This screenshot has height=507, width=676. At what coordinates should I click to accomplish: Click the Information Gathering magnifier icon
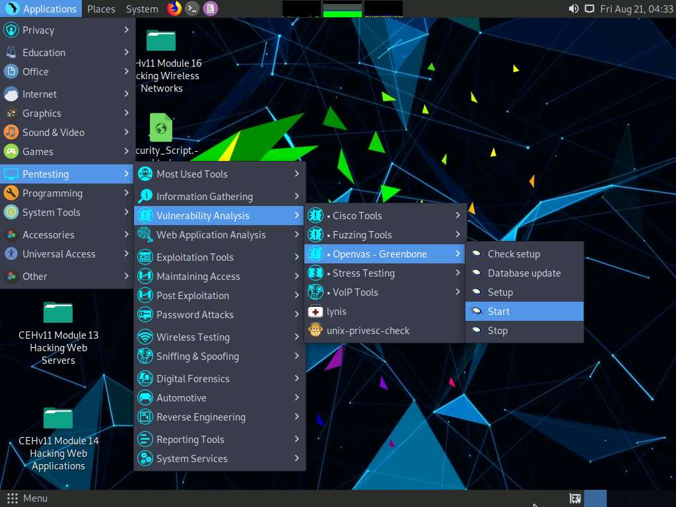(145, 196)
